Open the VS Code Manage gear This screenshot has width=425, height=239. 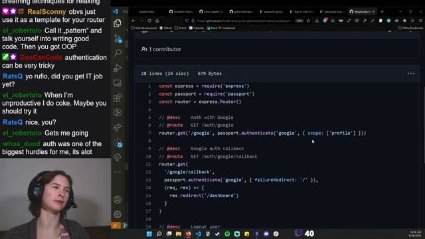click(118, 214)
